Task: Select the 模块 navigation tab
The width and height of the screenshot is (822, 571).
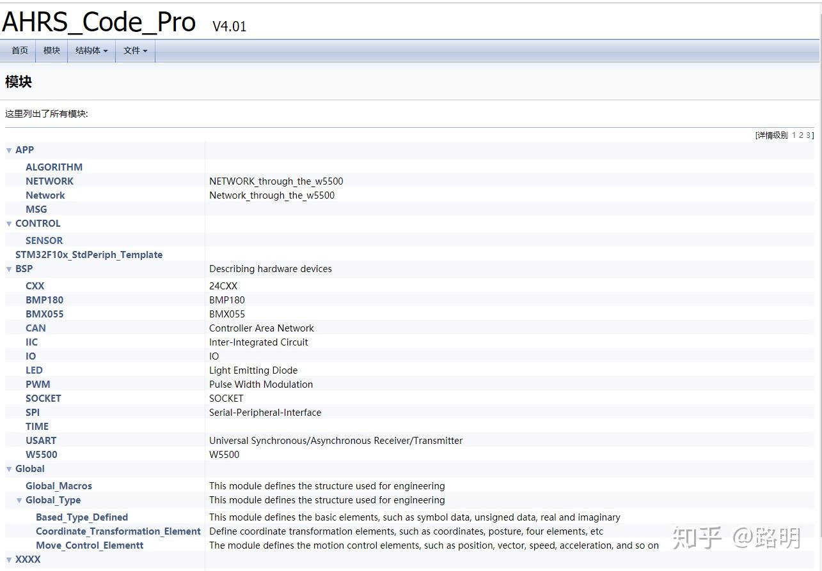Action: (52, 50)
